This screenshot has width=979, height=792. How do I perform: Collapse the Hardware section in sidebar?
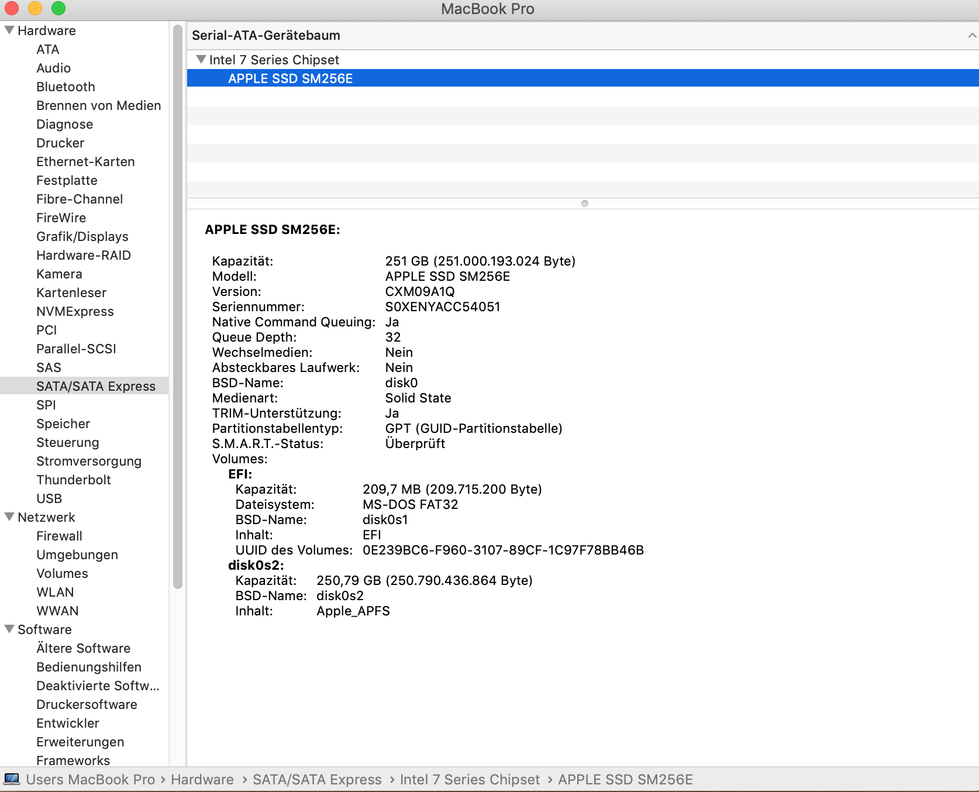9,30
